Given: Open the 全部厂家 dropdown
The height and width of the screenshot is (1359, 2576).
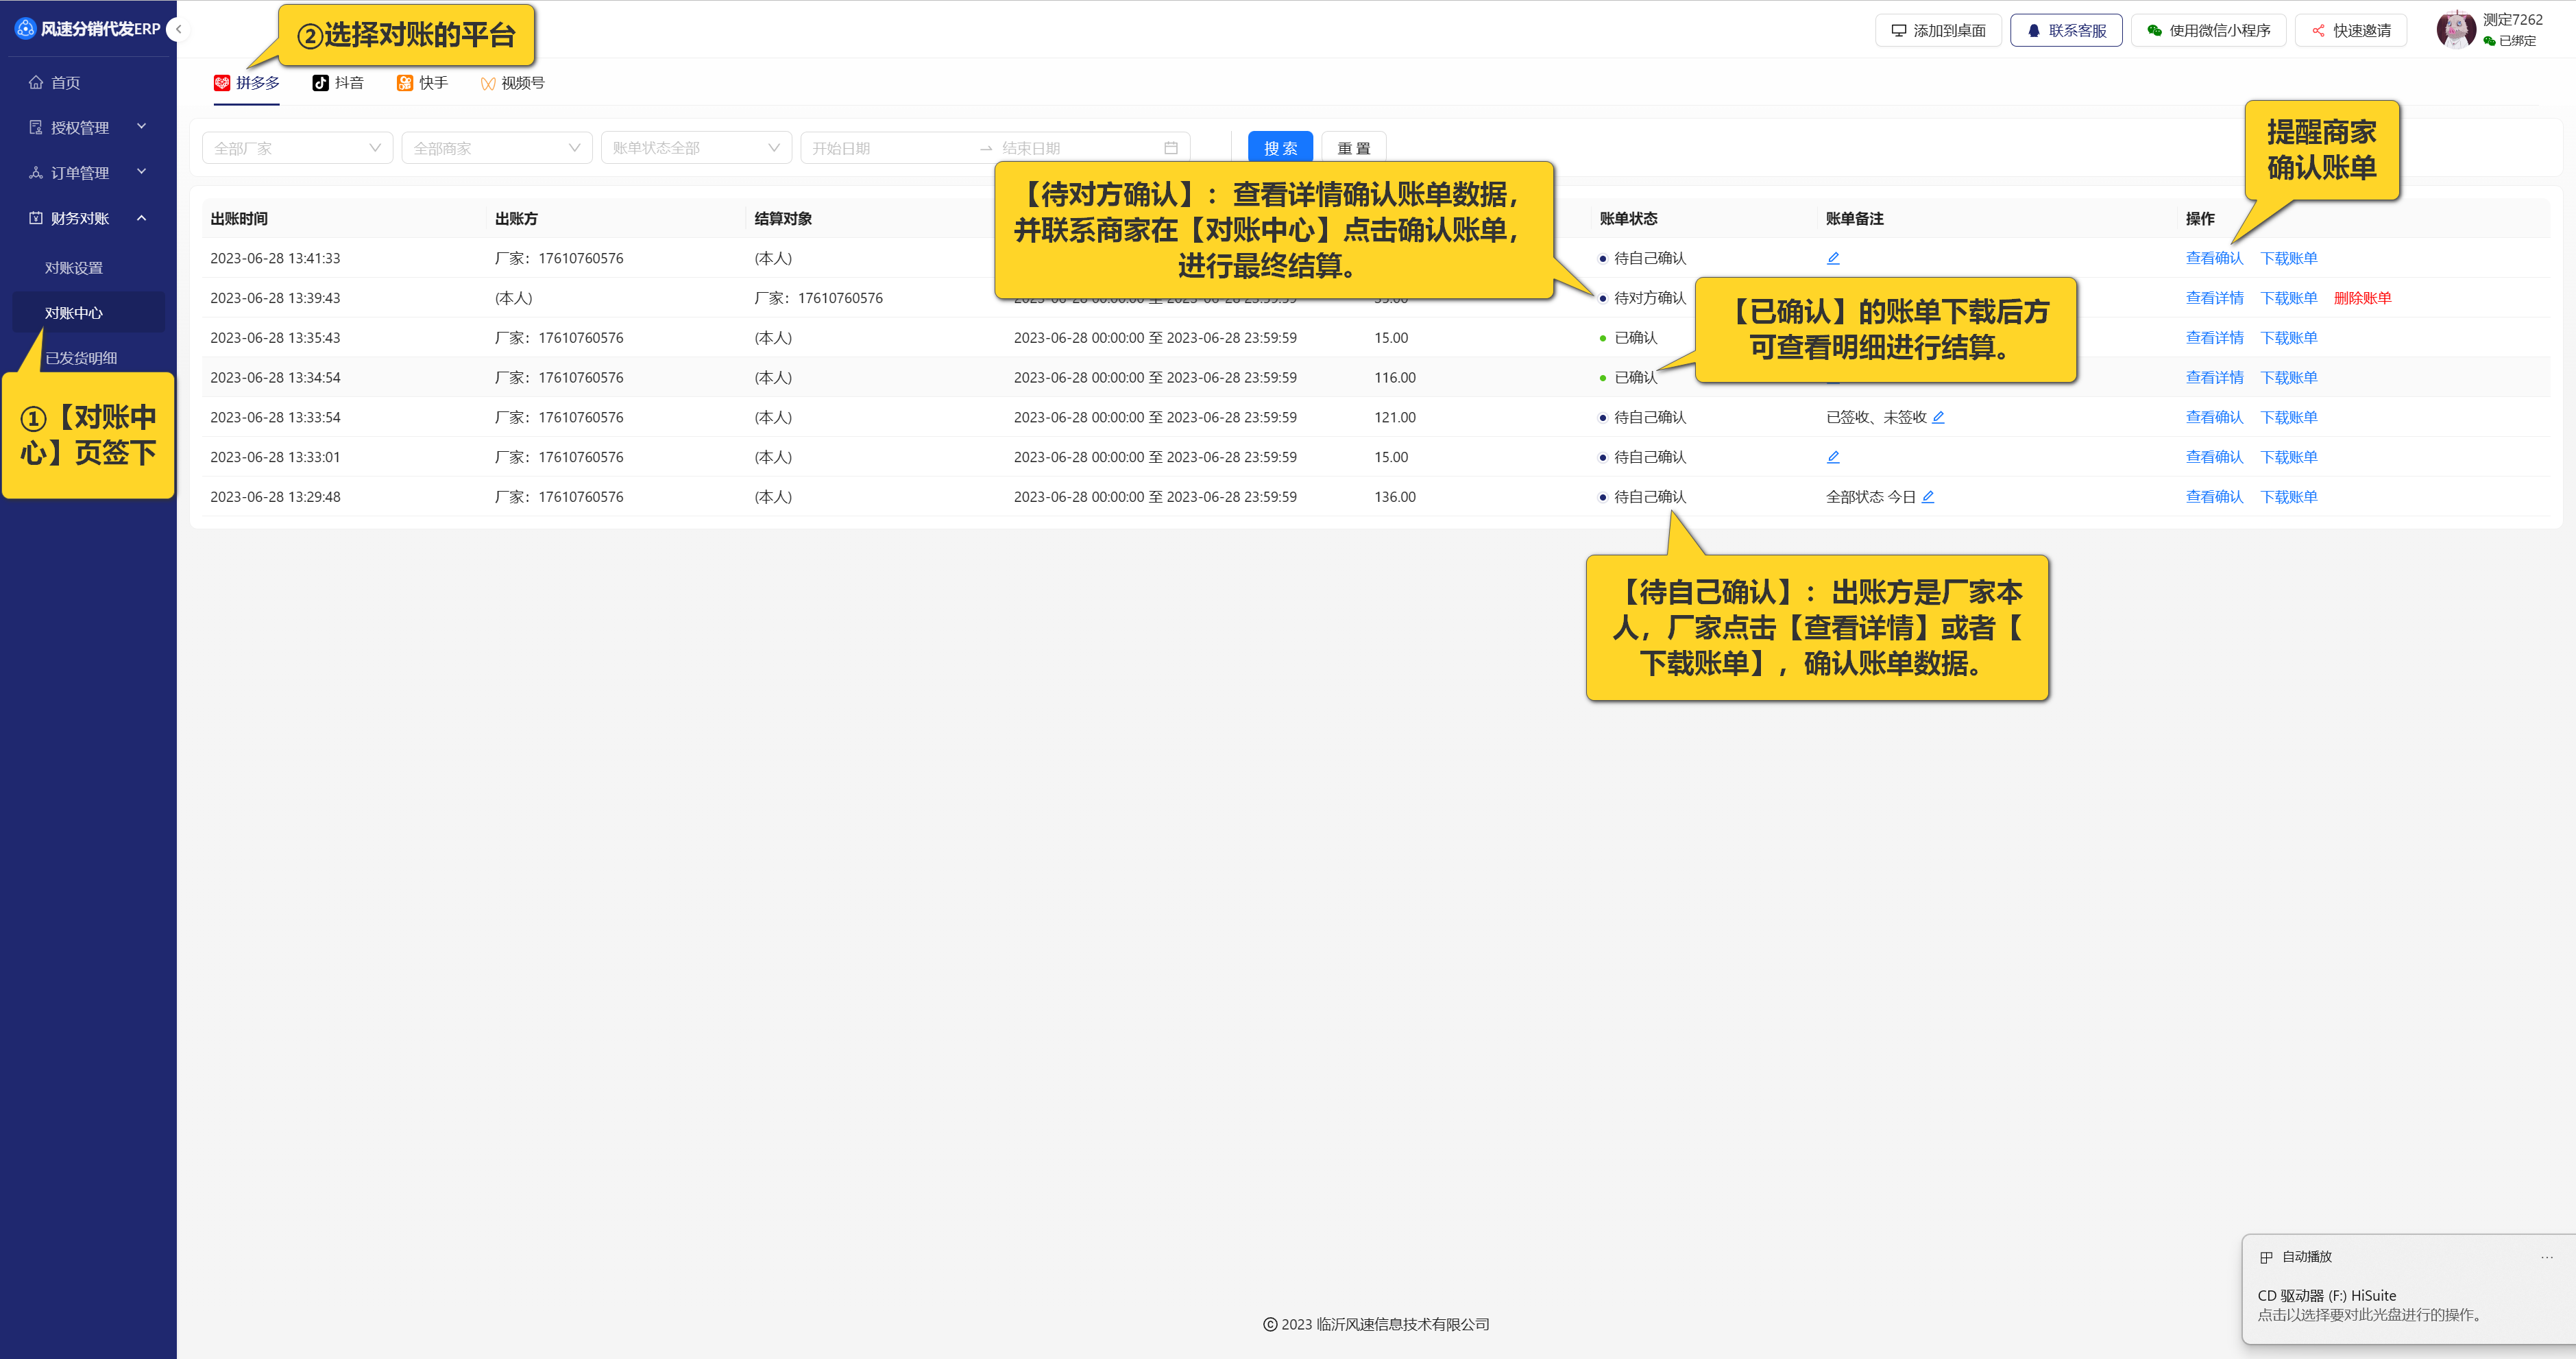Looking at the screenshot, I should point(297,148).
